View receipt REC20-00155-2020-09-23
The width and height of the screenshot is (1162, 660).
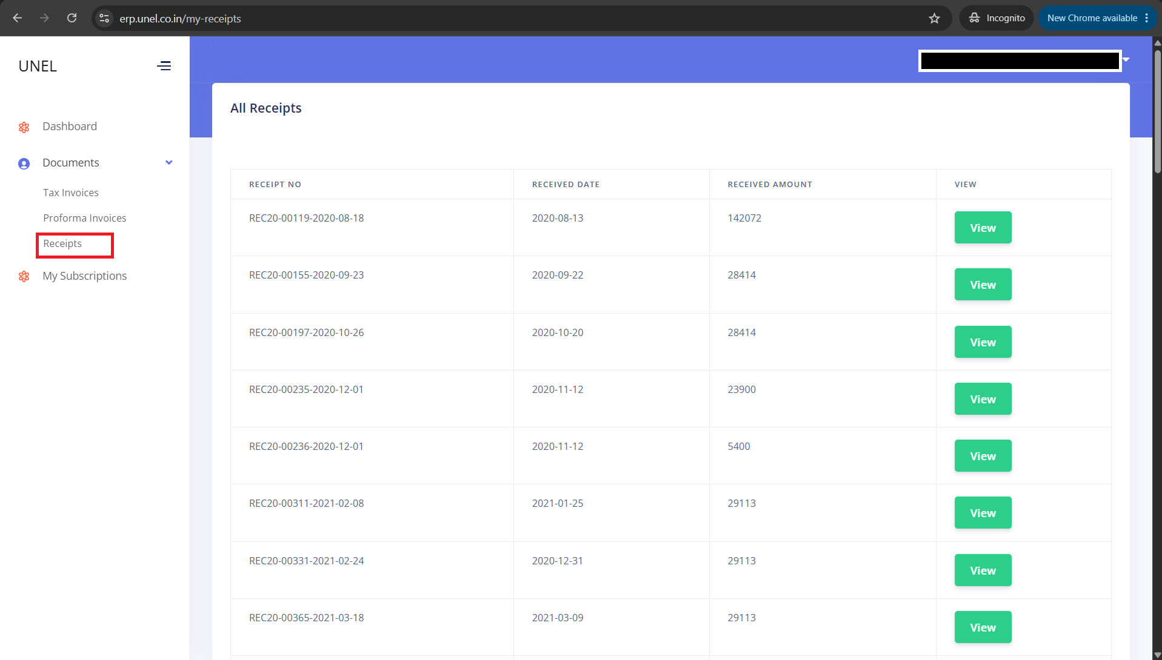983,285
